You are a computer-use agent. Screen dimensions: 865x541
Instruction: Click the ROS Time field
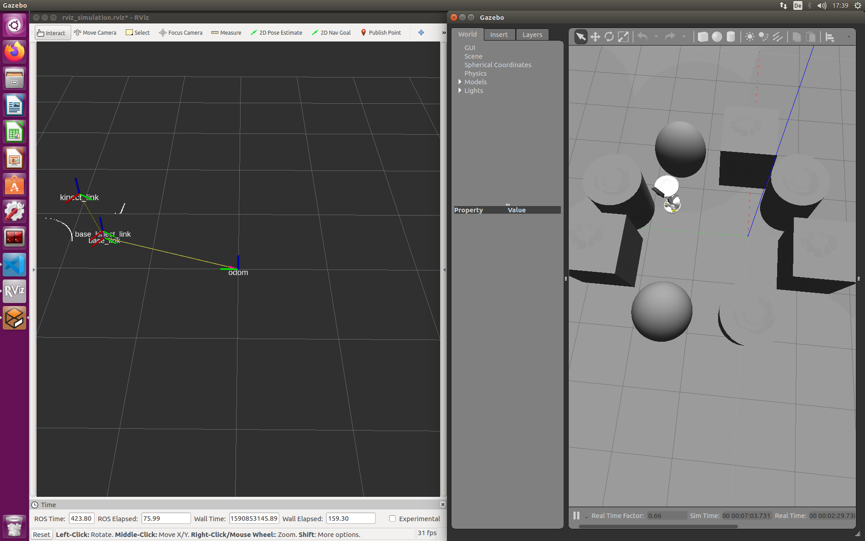tap(82, 518)
